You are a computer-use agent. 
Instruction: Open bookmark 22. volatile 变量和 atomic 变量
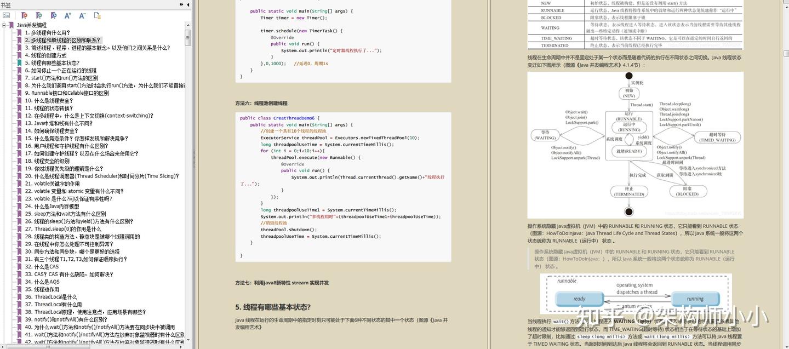coord(74,191)
